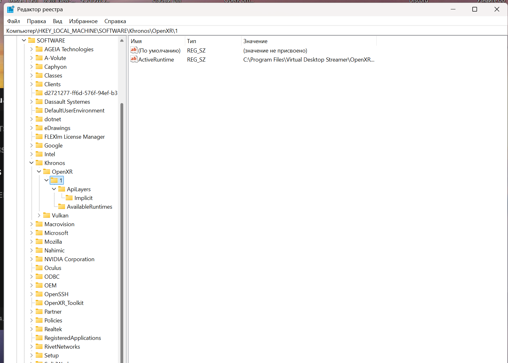Screen dimensions: 508x363
Task: Select the Caphyon folder icon
Action: pyautogui.click(x=39, y=67)
